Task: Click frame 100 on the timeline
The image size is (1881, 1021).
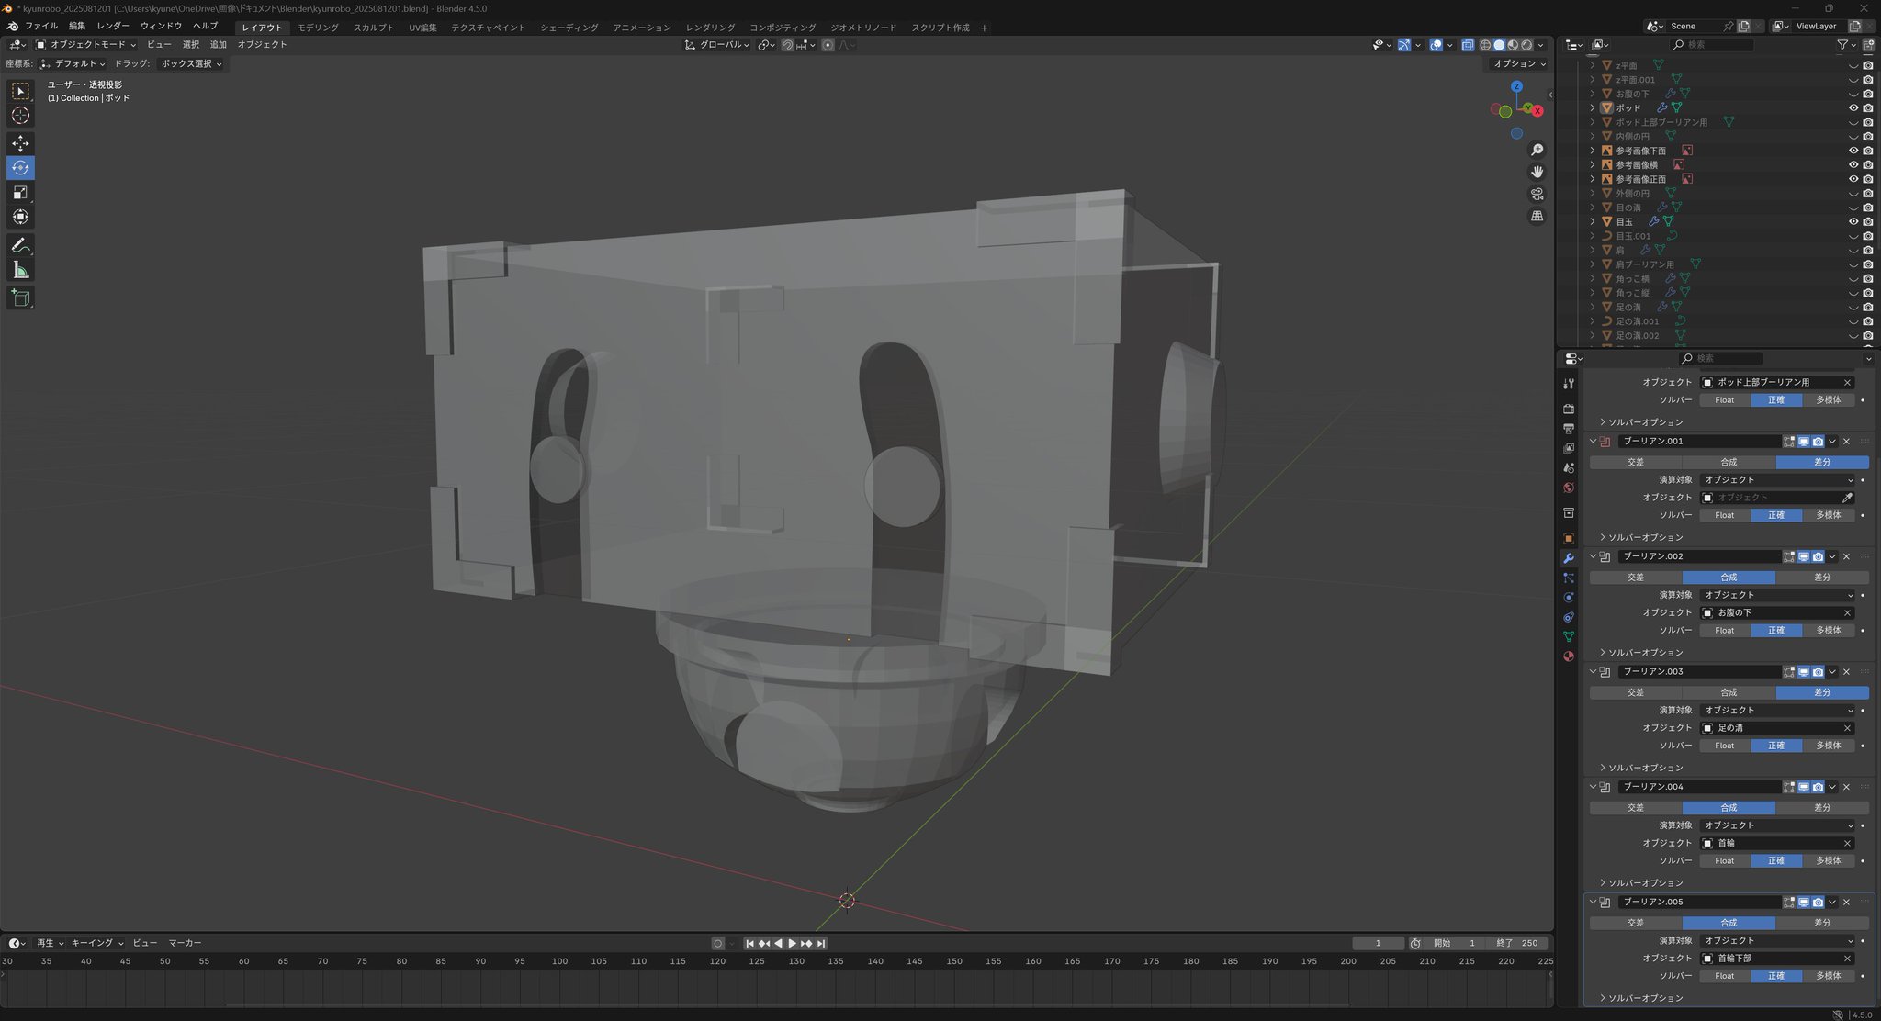Action: click(559, 961)
